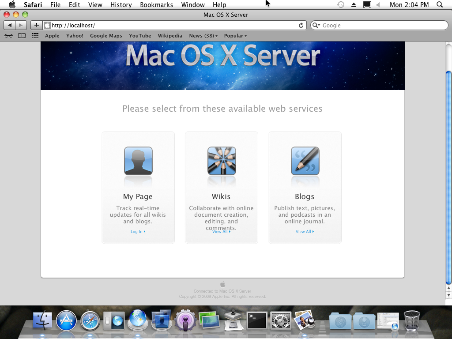Viewport: 452px width, 339px height.
Task: Open the Blogs pencil icon
Action: [x=305, y=161]
